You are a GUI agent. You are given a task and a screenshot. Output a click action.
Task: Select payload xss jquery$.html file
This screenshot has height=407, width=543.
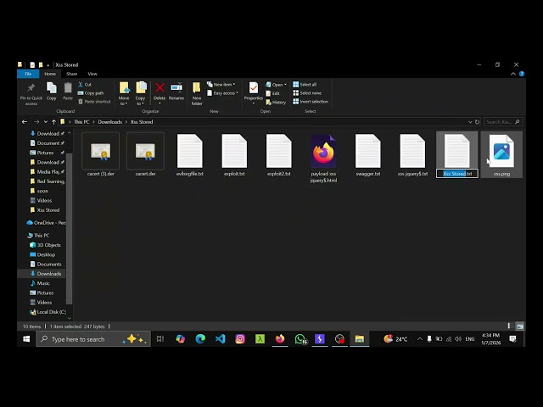point(323,159)
